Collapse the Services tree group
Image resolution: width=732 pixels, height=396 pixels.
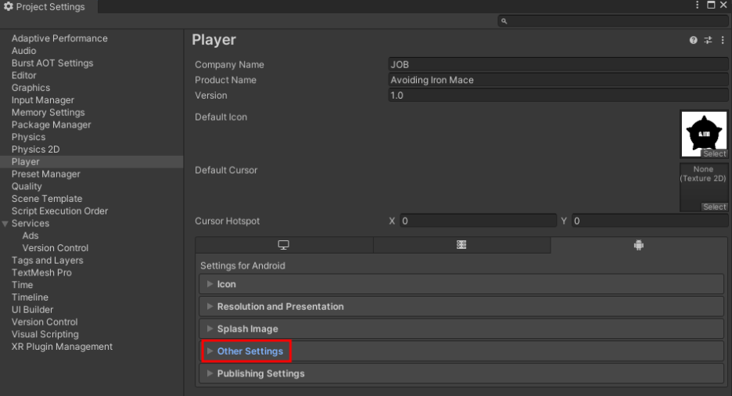[x=5, y=224]
